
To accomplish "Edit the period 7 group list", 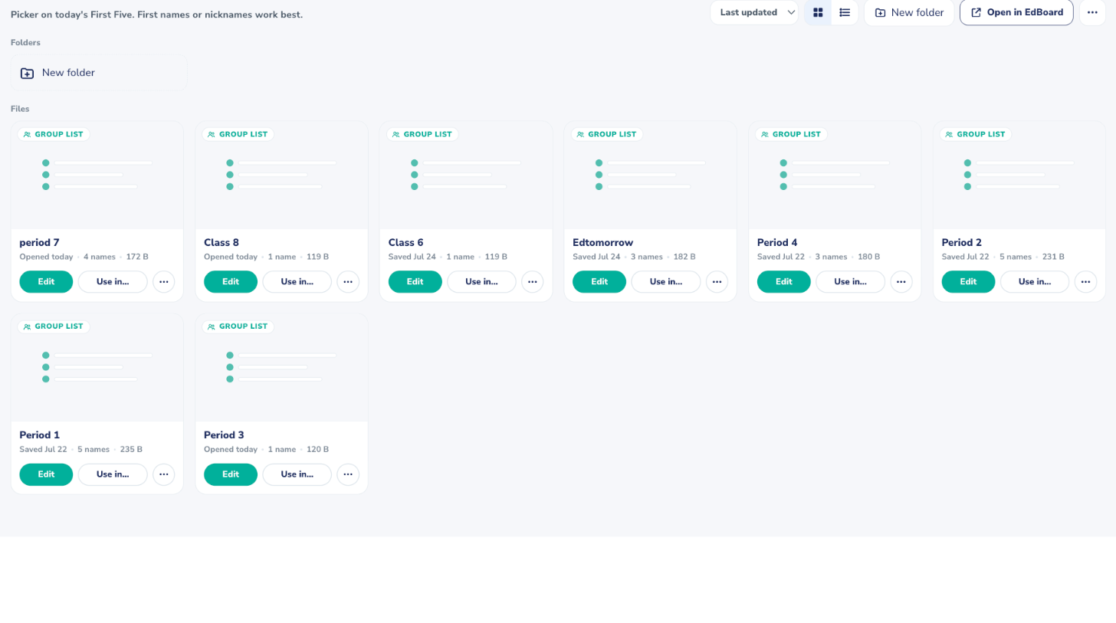I will click(x=46, y=282).
